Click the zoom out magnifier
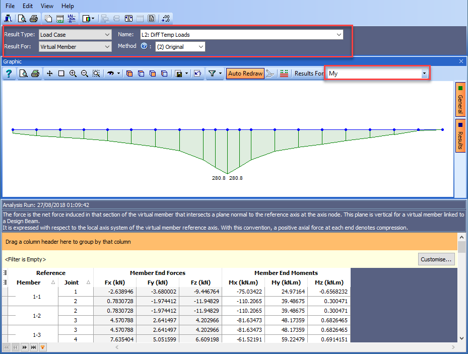Image resolution: width=468 pixels, height=354 pixels. coord(85,74)
